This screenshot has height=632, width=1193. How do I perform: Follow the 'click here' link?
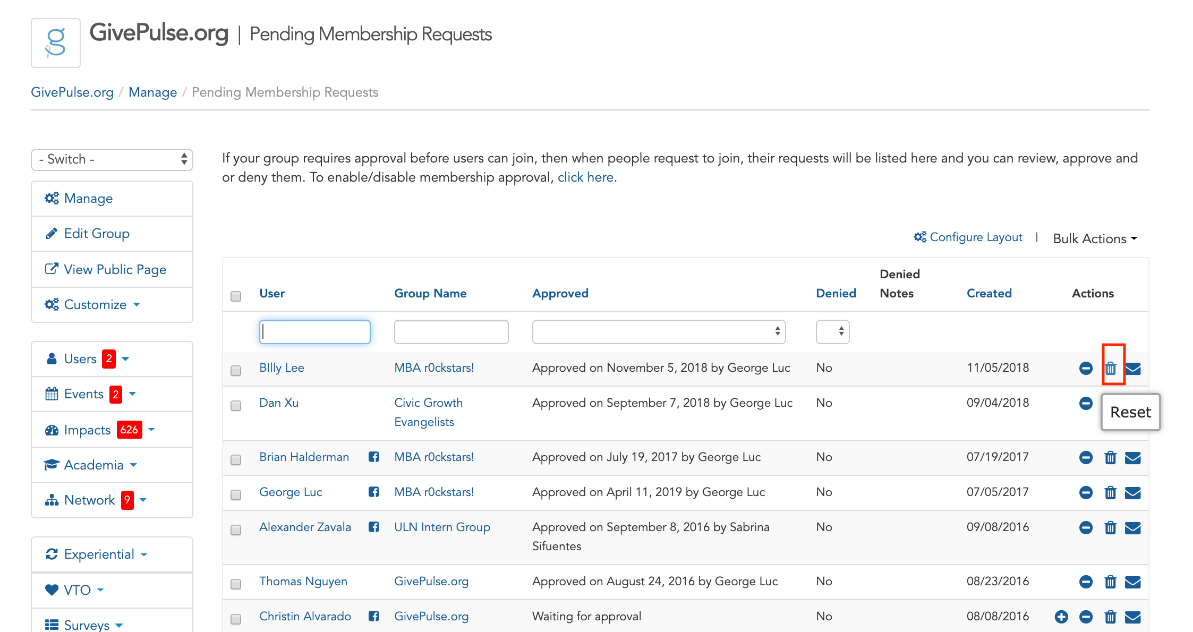pyautogui.click(x=585, y=177)
